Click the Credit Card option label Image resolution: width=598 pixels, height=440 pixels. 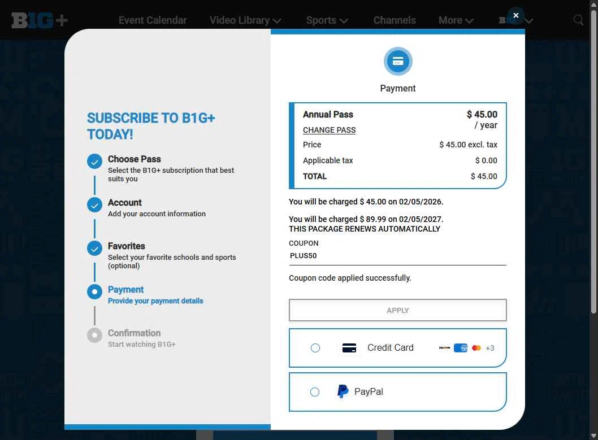click(390, 348)
